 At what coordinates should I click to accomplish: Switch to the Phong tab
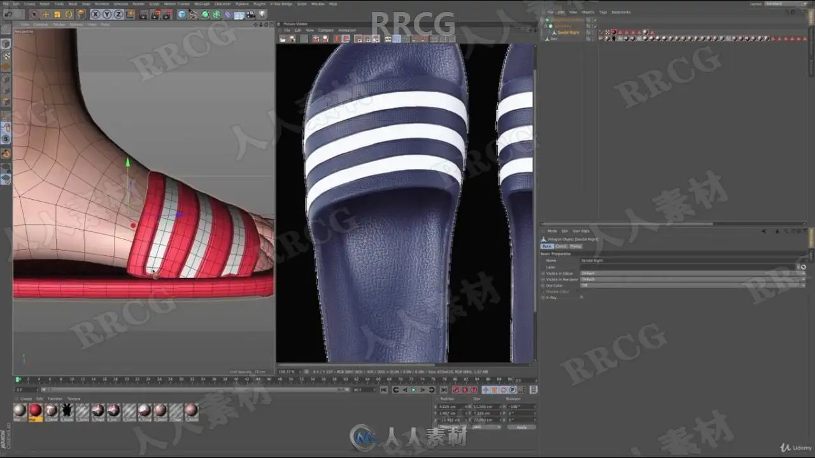point(575,246)
